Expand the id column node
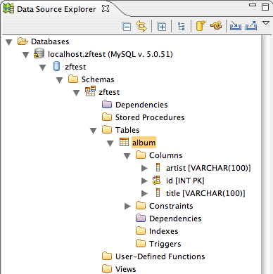Viewport: 273px width, 274px height. (x=144, y=181)
